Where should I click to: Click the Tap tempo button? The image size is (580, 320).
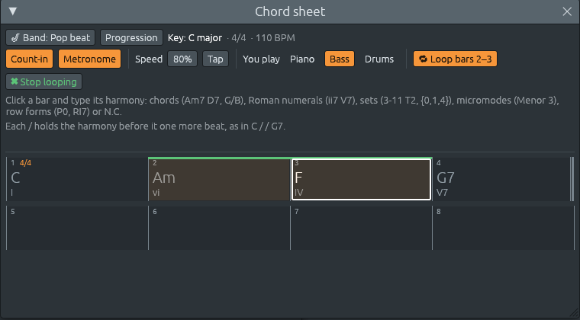click(215, 59)
